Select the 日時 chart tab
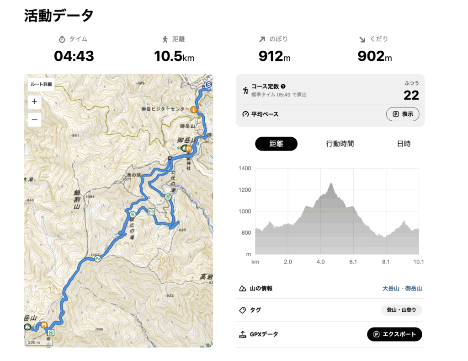 point(404,144)
